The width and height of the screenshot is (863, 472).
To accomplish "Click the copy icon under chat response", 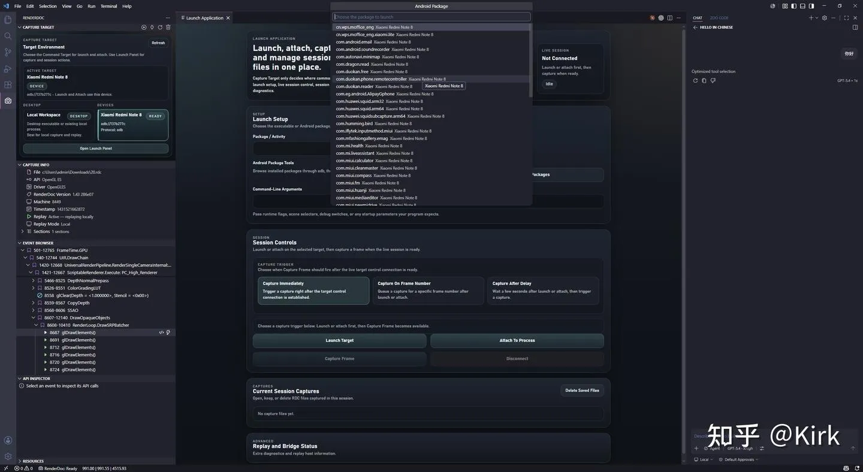I will (704, 80).
